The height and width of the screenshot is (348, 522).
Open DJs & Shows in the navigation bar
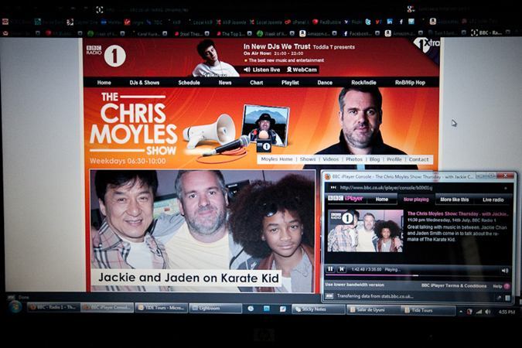pyautogui.click(x=145, y=83)
